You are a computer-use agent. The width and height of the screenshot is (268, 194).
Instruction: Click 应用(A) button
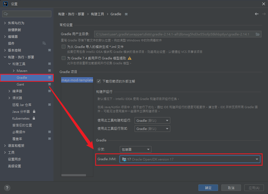pyautogui.click(x=254, y=188)
